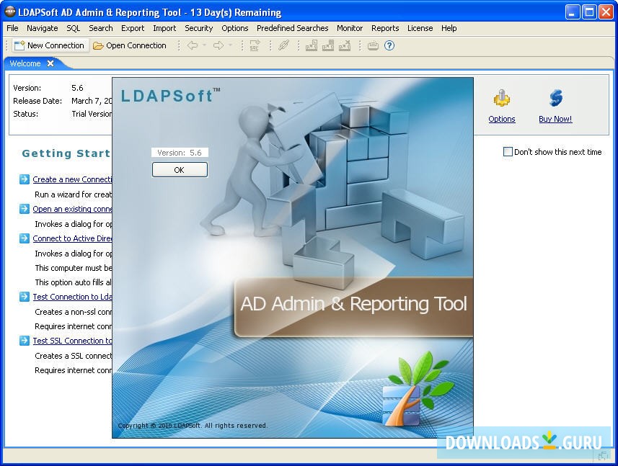Open the back arrow dropdown
The height and width of the screenshot is (466, 618).
[x=204, y=45]
